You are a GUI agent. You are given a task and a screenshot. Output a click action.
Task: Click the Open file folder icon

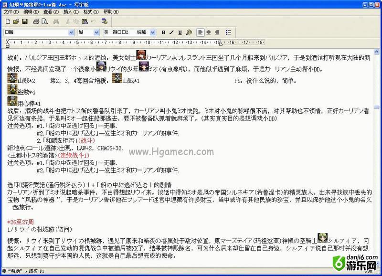pyautogui.click(x=16, y=21)
